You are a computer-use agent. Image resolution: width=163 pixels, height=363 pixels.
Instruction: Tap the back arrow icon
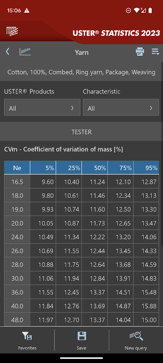coord(8,51)
